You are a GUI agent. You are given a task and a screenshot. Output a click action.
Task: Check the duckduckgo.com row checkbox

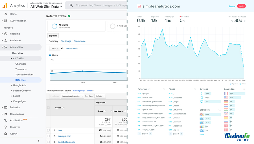[48, 142]
